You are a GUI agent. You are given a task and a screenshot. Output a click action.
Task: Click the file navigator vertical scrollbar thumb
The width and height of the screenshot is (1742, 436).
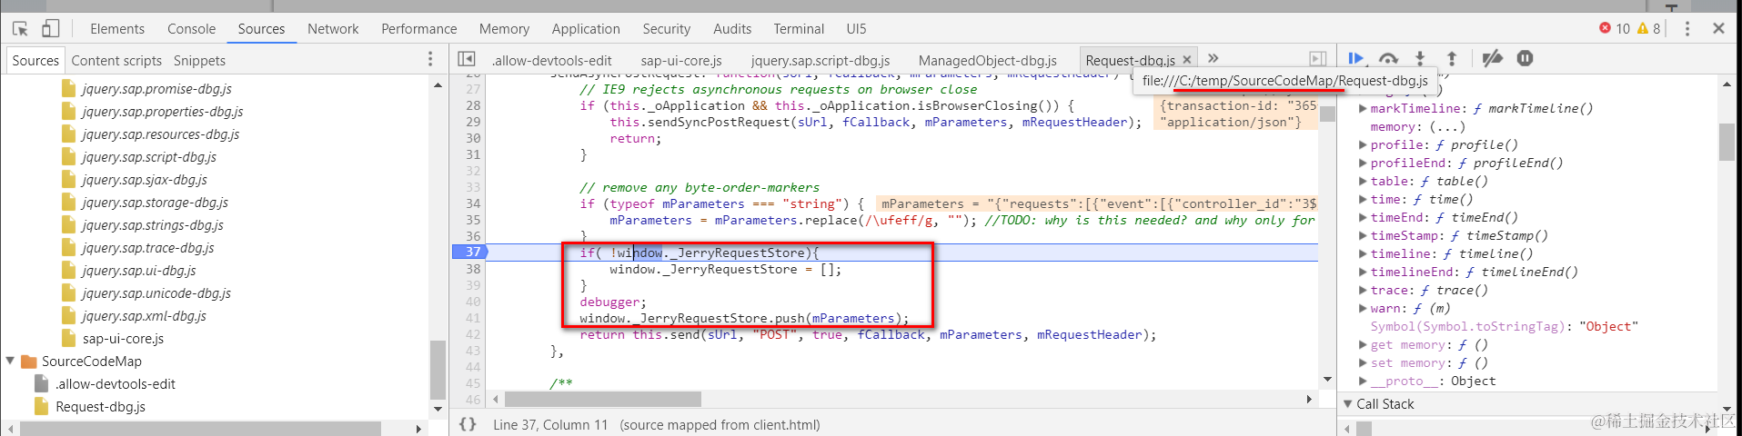[438, 369]
